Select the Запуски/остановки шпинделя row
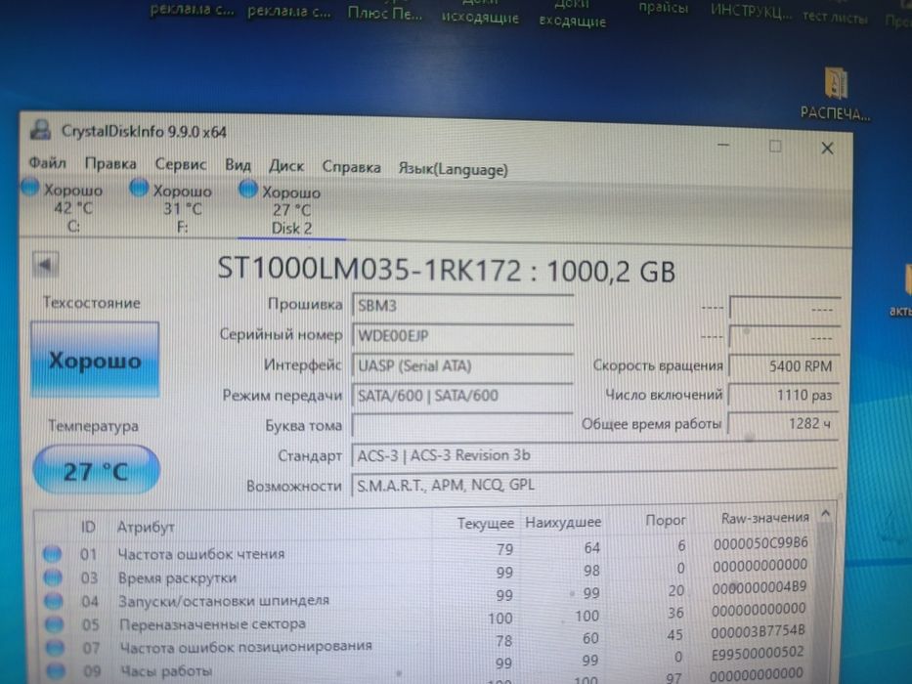 [x=426, y=596]
